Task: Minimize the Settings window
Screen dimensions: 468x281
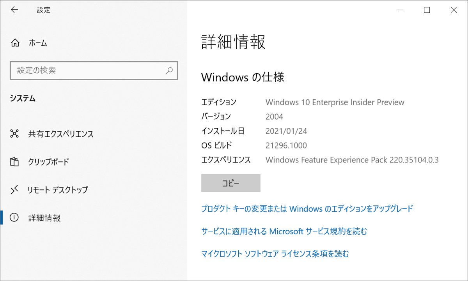Action: coord(400,10)
